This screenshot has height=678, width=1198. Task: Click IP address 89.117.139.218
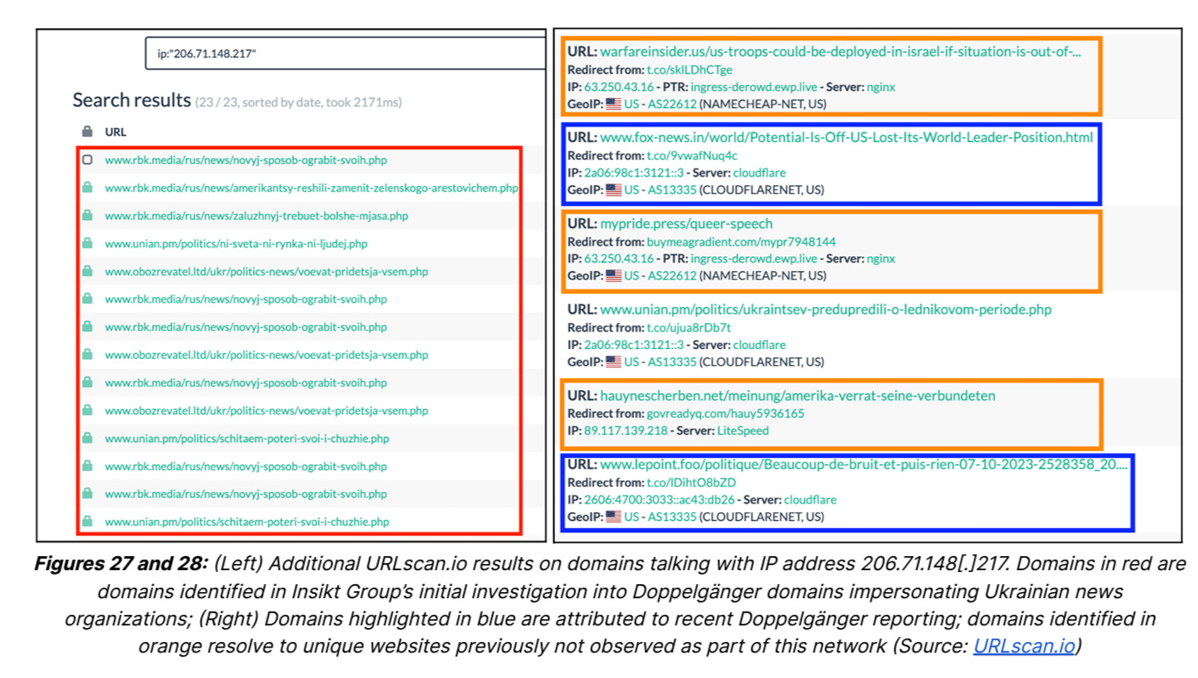(x=625, y=431)
